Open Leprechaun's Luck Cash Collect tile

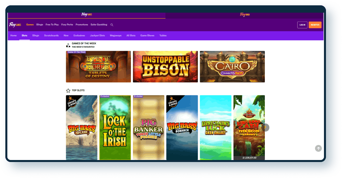click(x=216, y=128)
